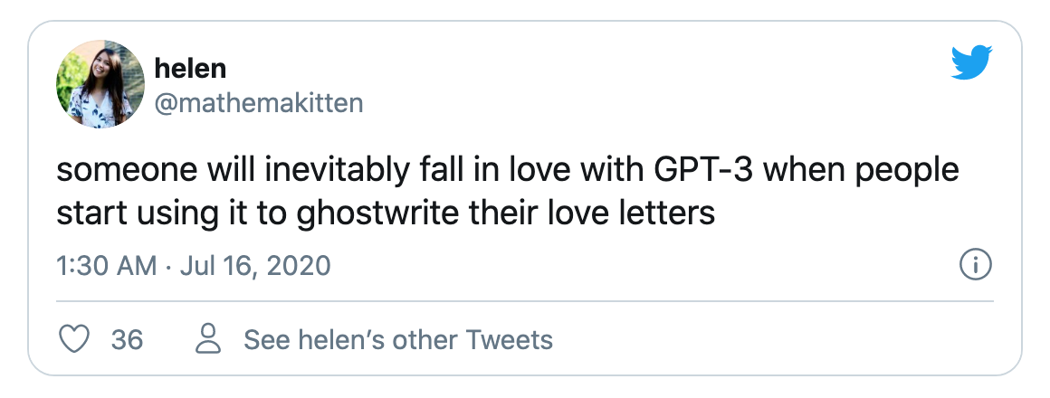Click the Twitter bird logo
Image resolution: width=1050 pixels, height=398 pixels.
972,64
